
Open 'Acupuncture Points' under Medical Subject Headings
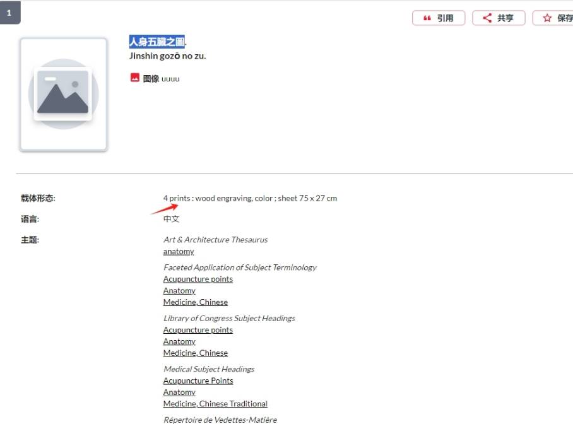click(x=198, y=381)
